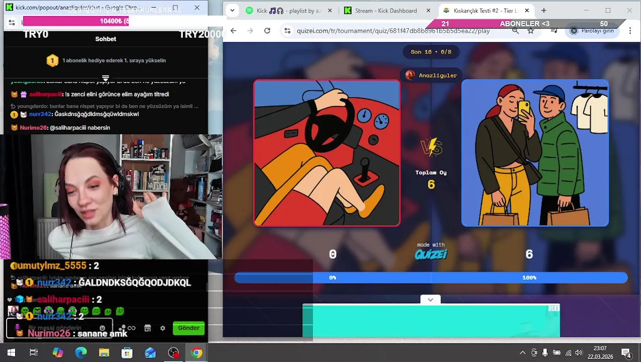Switch to Google Chrome on the taskbar
Image resolution: width=641 pixels, height=362 pixels.
tap(197, 353)
